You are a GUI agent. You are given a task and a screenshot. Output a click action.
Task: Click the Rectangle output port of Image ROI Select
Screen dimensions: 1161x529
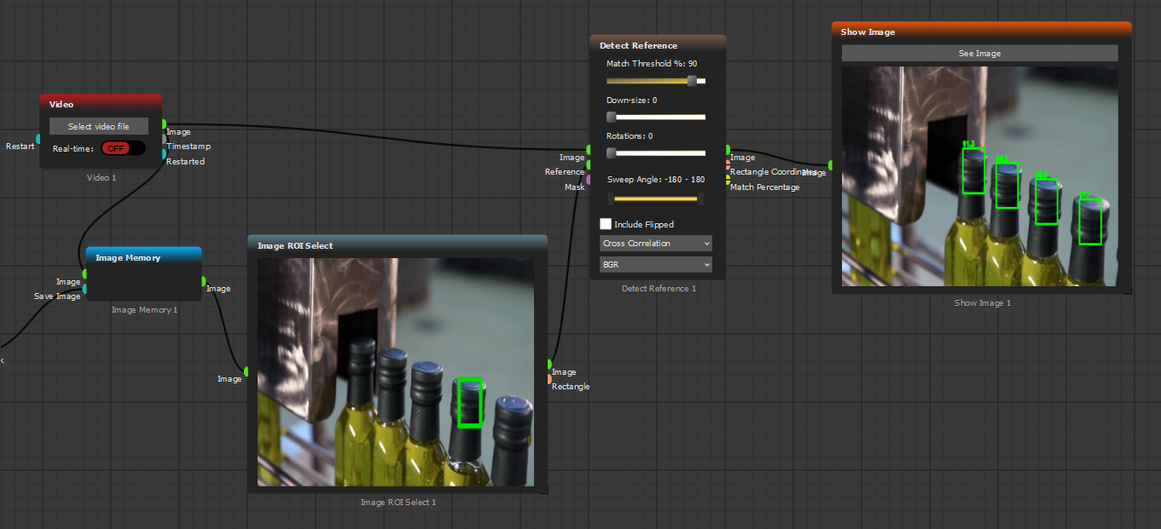click(x=549, y=379)
